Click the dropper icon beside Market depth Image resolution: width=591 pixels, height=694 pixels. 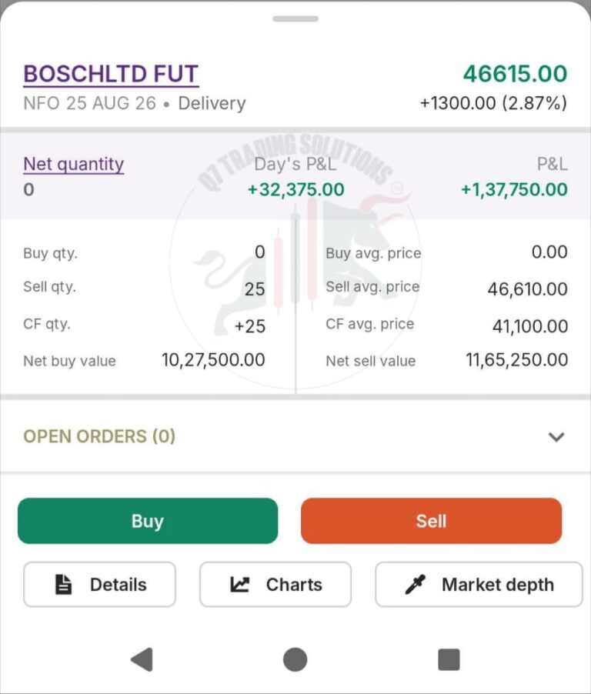point(416,584)
